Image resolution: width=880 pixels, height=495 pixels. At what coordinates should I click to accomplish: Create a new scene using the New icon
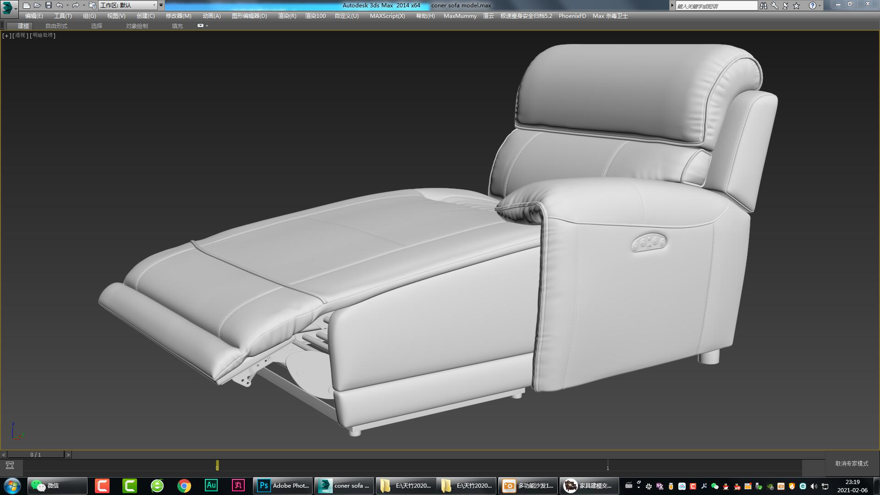pos(26,5)
